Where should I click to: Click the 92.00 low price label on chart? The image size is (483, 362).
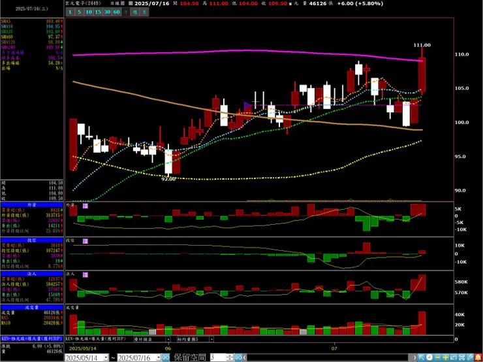click(x=168, y=179)
